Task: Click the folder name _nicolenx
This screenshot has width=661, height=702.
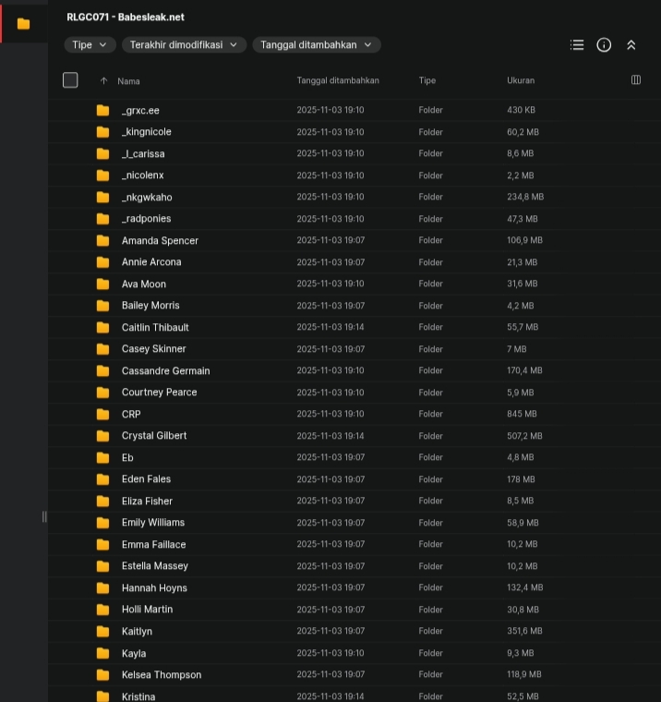Action: (x=143, y=175)
